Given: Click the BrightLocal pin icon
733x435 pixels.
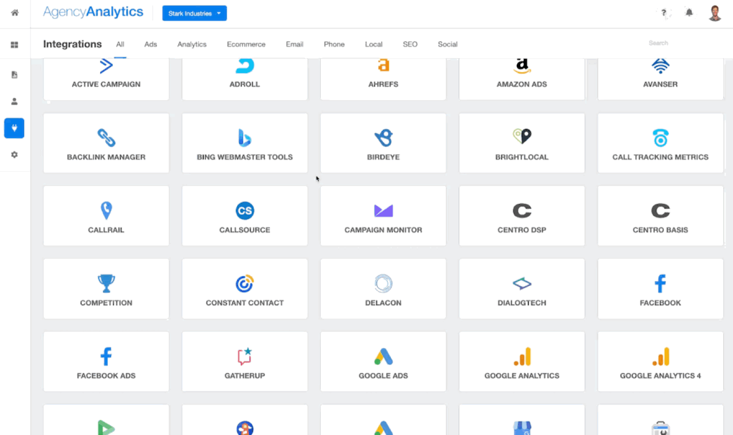Looking at the screenshot, I should click(522, 136).
